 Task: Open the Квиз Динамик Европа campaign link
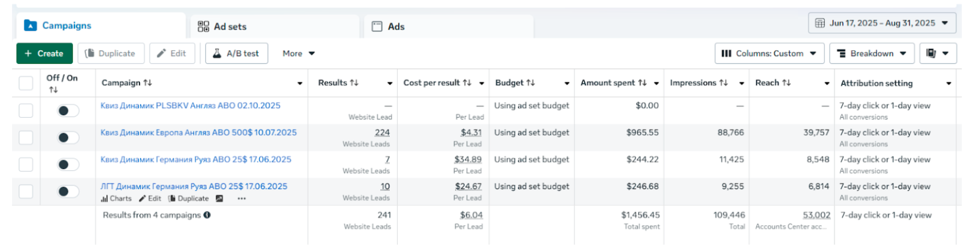click(x=198, y=132)
